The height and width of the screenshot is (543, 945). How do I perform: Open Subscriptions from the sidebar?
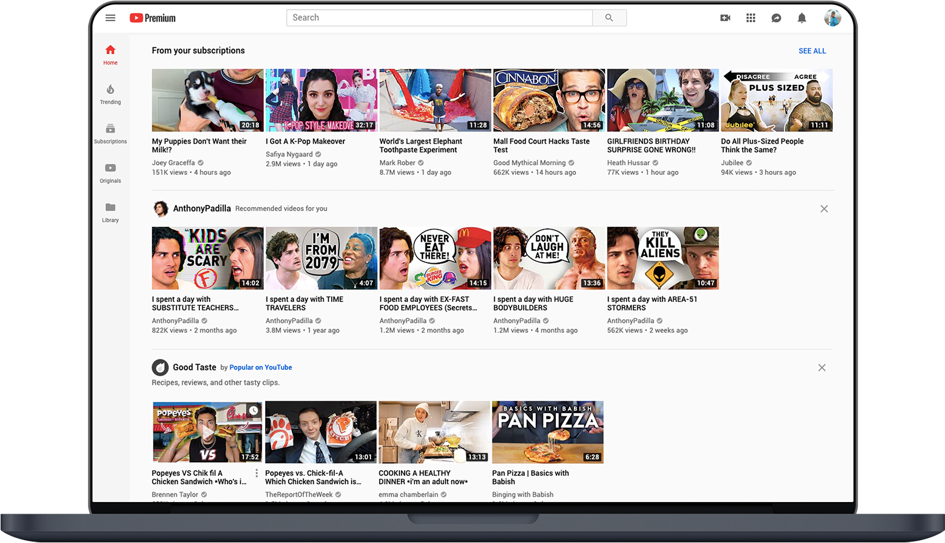[110, 134]
